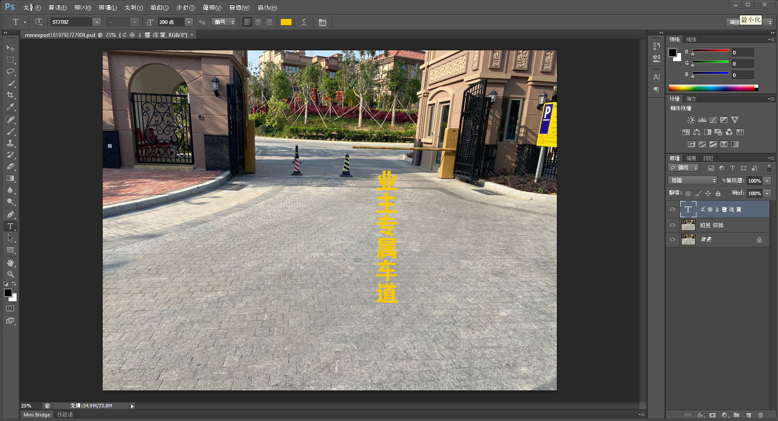The image size is (778, 421).
Task: Expand the layer opacity 100% dropdown arrow
Action: pos(767,181)
